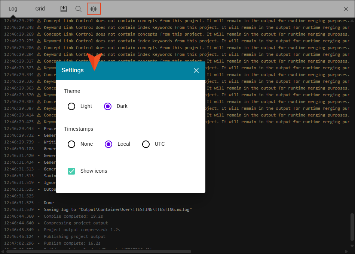355x254 pixels.
Task: Download the log file using the save icon
Action: tap(64, 9)
